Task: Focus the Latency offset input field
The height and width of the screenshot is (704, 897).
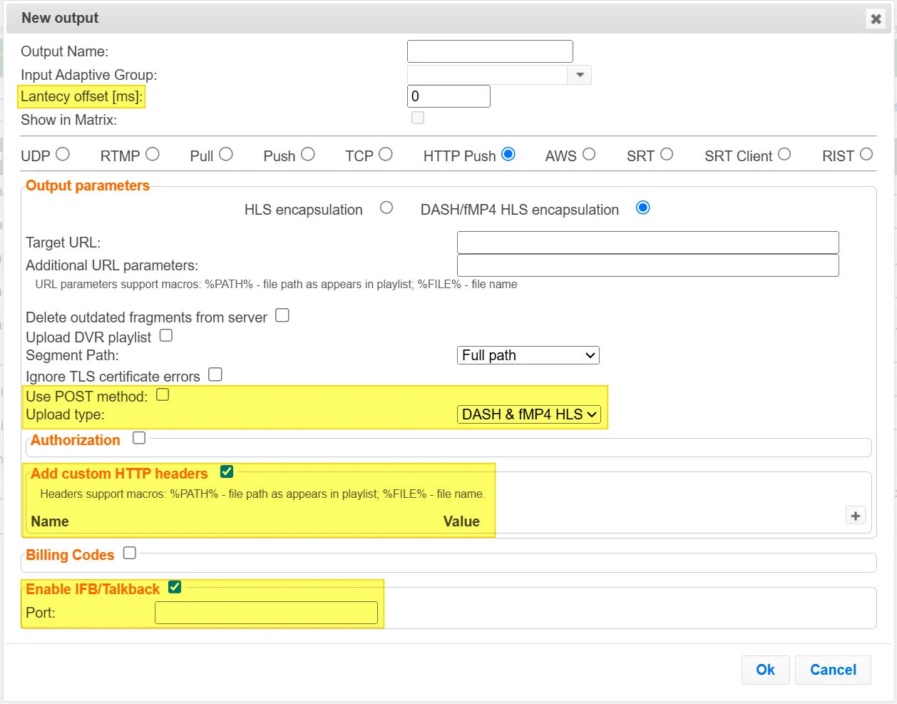Action: click(x=448, y=96)
